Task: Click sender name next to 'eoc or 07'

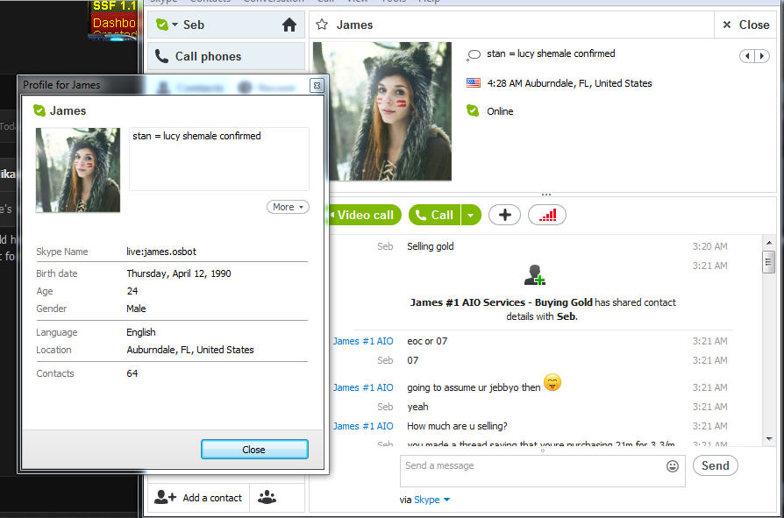Action: (363, 341)
